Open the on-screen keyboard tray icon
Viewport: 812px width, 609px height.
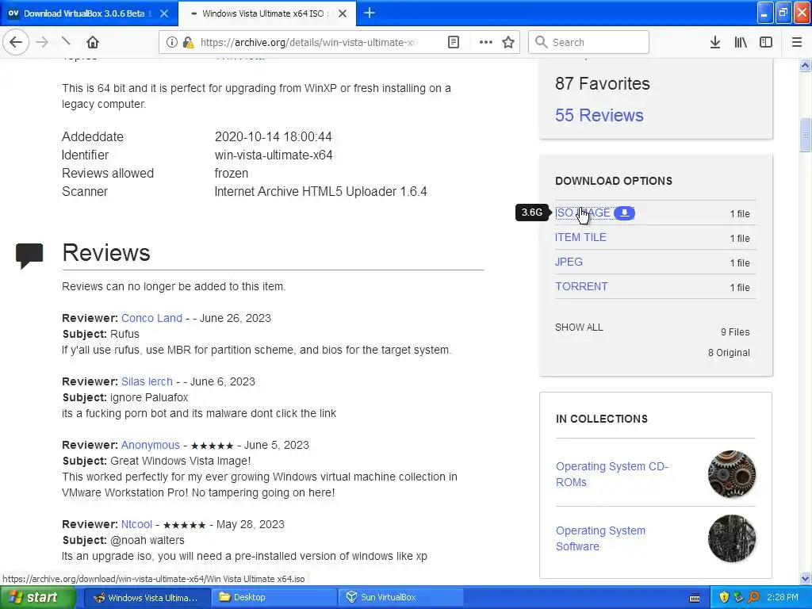pyautogui.click(x=695, y=598)
